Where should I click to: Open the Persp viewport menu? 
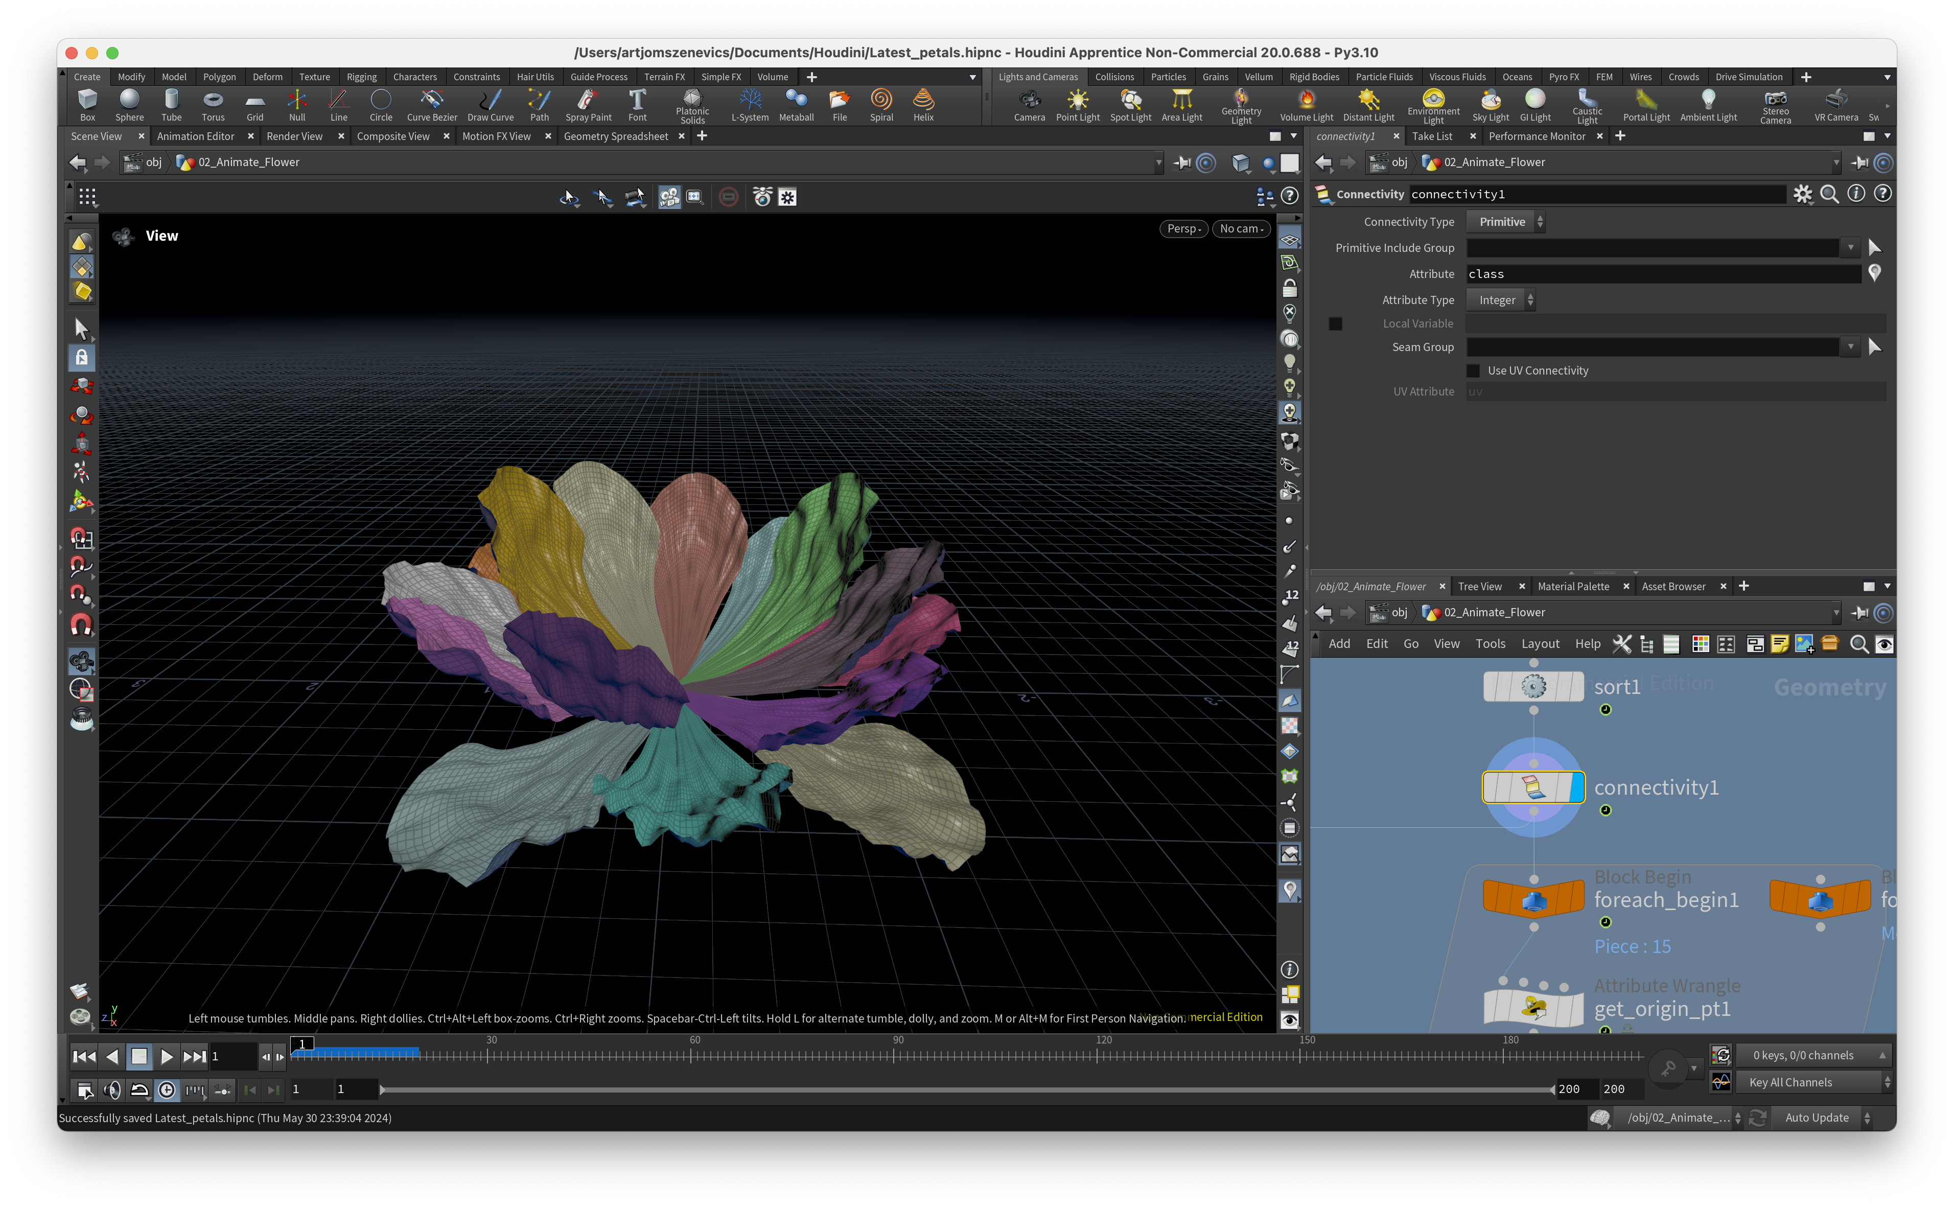tap(1183, 228)
